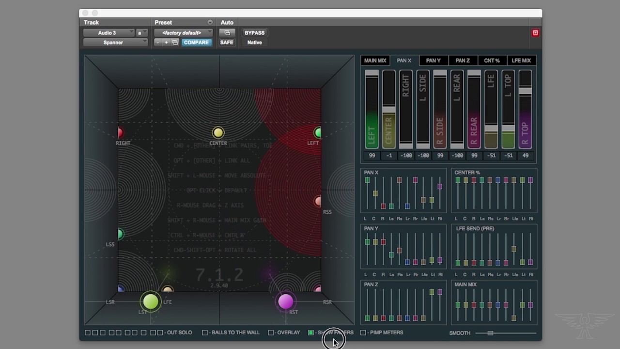
Task: Click the CENTER channel meter fader
Action: coord(389,110)
